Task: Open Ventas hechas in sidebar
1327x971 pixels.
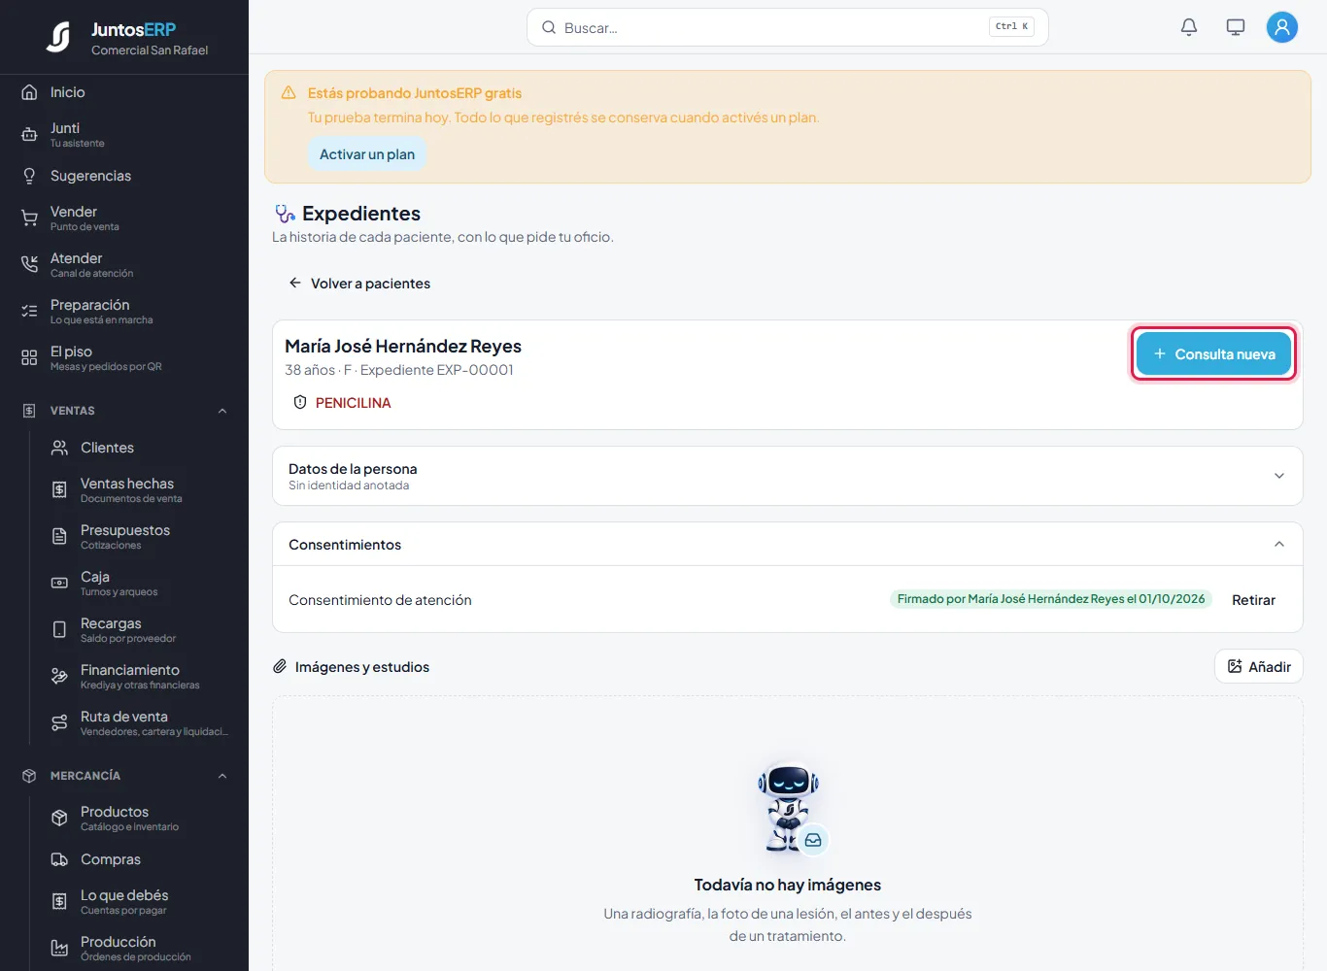Action: point(131,489)
